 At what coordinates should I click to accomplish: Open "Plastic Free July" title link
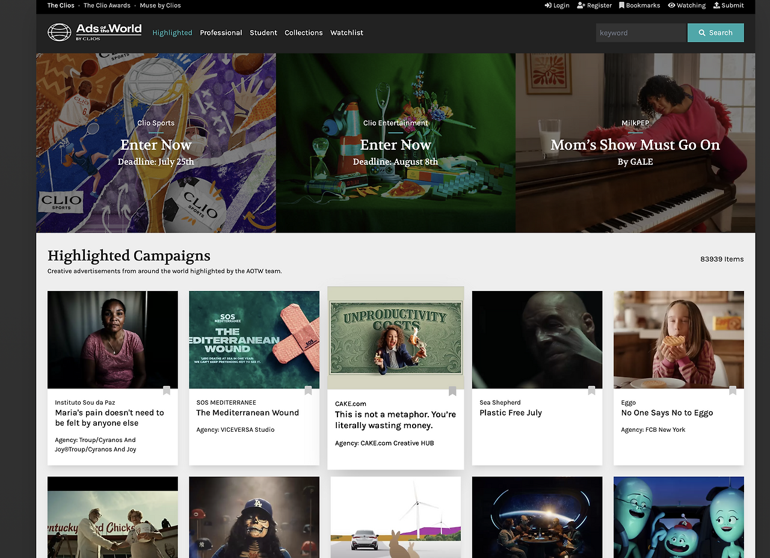coord(511,412)
